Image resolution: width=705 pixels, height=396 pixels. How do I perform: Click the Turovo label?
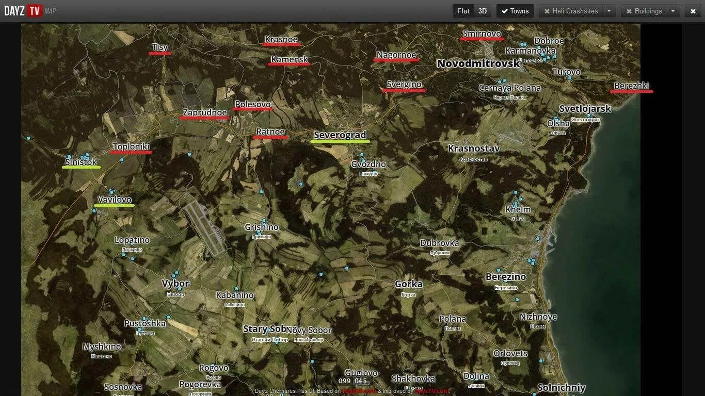pyautogui.click(x=567, y=72)
